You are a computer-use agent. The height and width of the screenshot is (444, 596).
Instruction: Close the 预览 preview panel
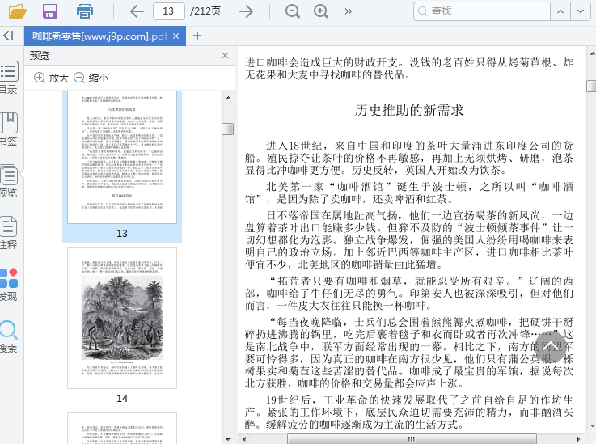[225, 56]
